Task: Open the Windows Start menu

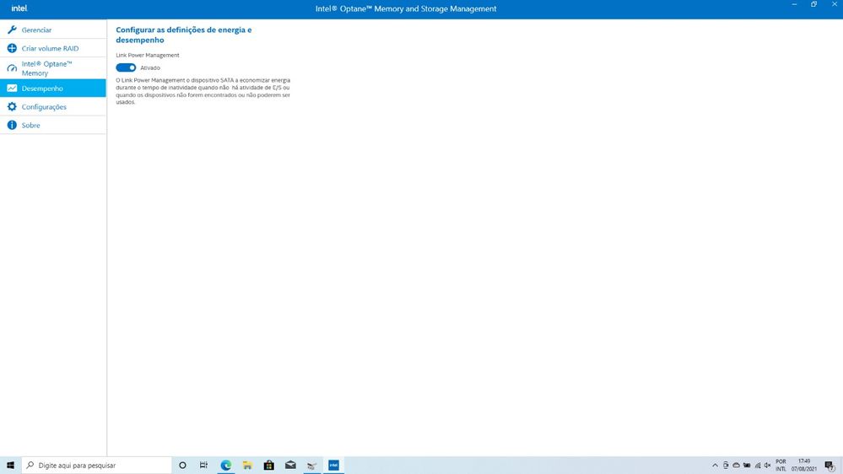Action: click(x=10, y=466)
